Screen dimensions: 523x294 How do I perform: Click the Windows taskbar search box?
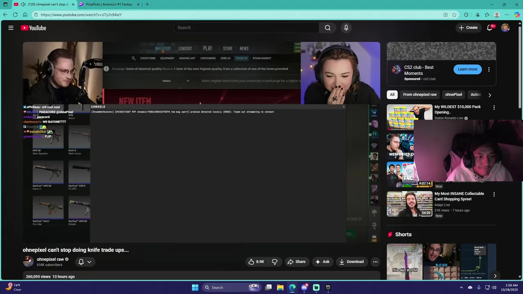click(232, 287)
